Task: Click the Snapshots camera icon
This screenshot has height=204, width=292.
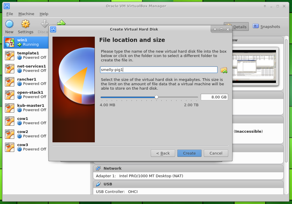Action: (x=256, y=26)
